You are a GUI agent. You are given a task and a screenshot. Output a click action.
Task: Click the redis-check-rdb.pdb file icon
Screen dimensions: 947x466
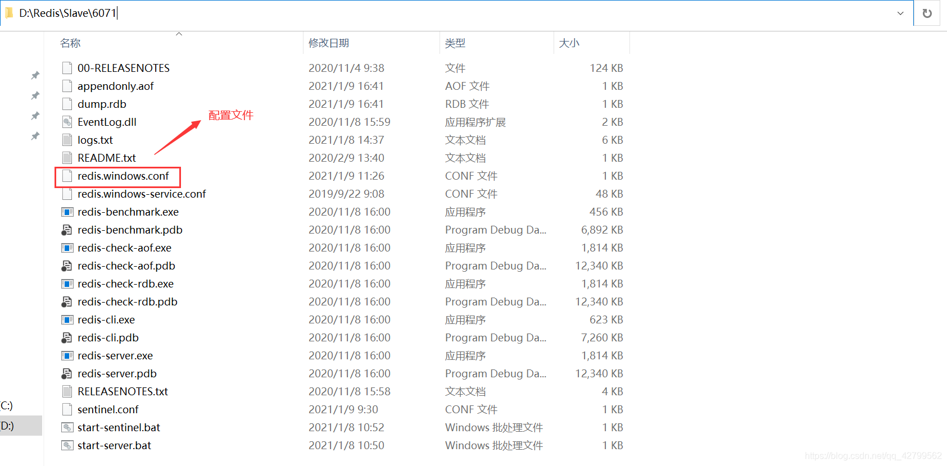coord(67,301)
